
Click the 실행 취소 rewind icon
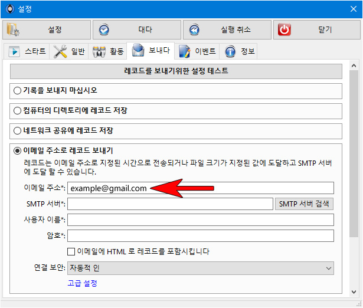[x=194, y=30]
